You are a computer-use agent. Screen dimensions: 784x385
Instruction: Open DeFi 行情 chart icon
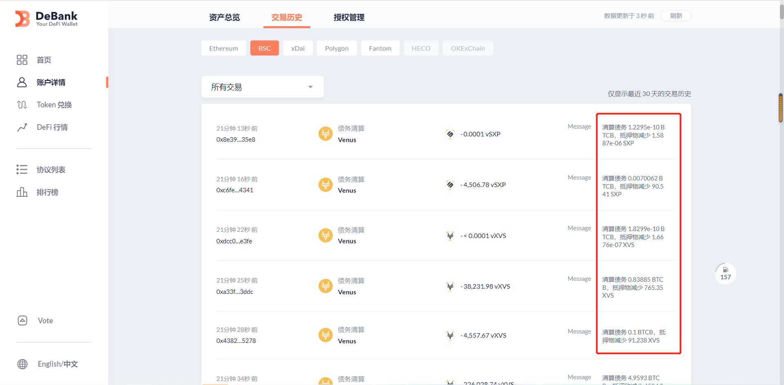tap(22, 127)
